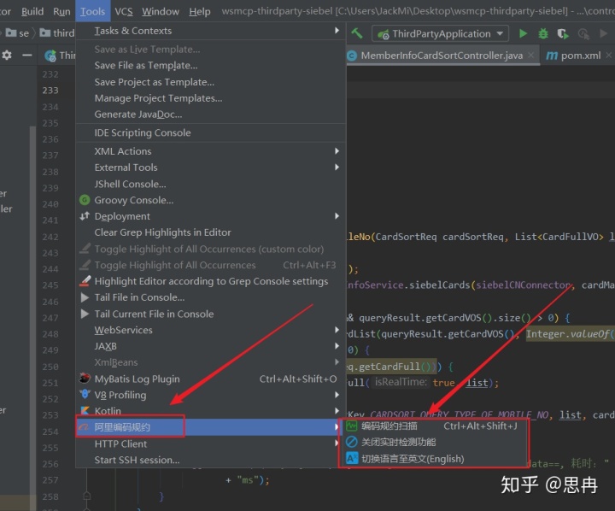Click the Tail Current File play icon

pos(85,314)
